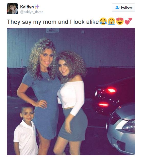The image size is (142, 157).
Task: Click the heart-eyes emoji
Action: [x=120, y=21]
